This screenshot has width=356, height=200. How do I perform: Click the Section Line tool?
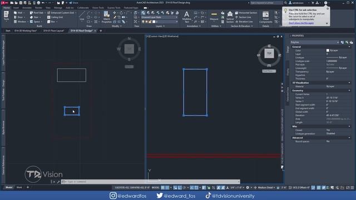(243, 17)
